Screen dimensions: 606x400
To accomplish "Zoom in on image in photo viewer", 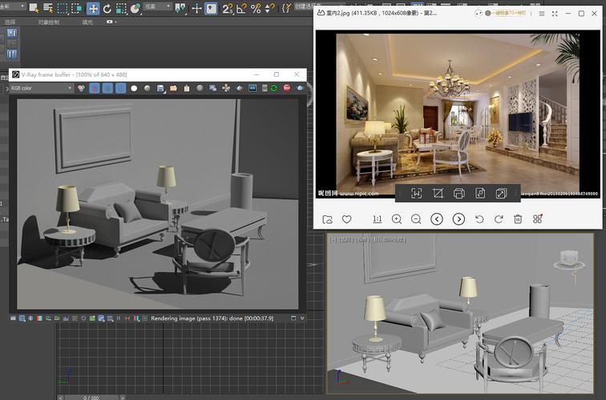I will (x=397, y=219).
